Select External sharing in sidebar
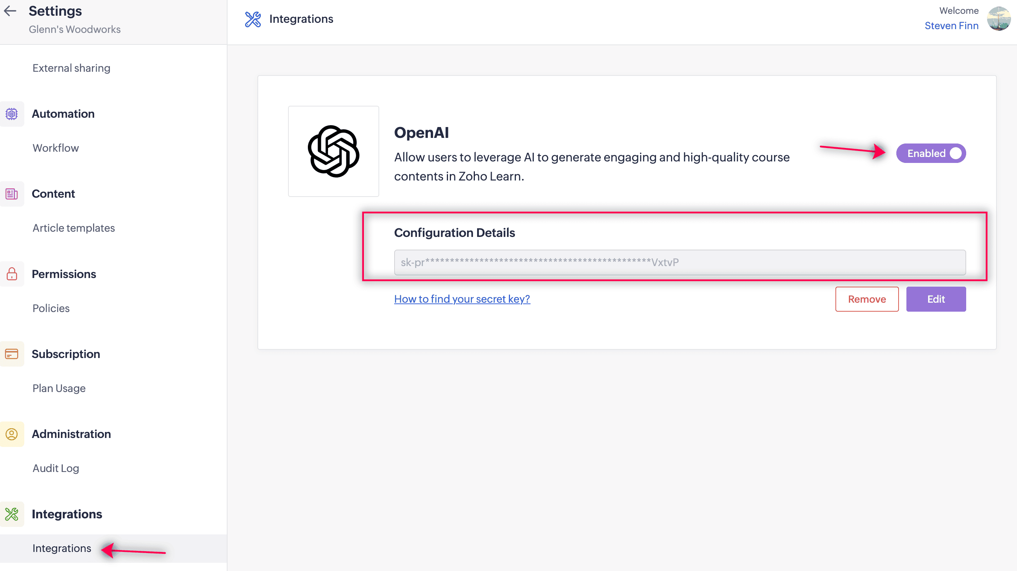This screenshot has height=571, width=1017. pos(71,68)
